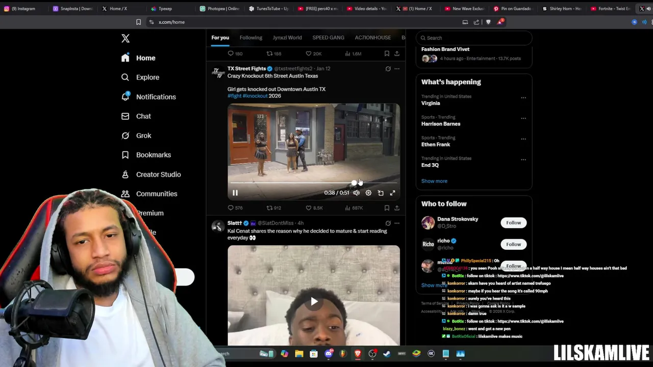Repost the TX Street Fights post (912)
This screenshot has height=367, width=653.
point(274,208)
